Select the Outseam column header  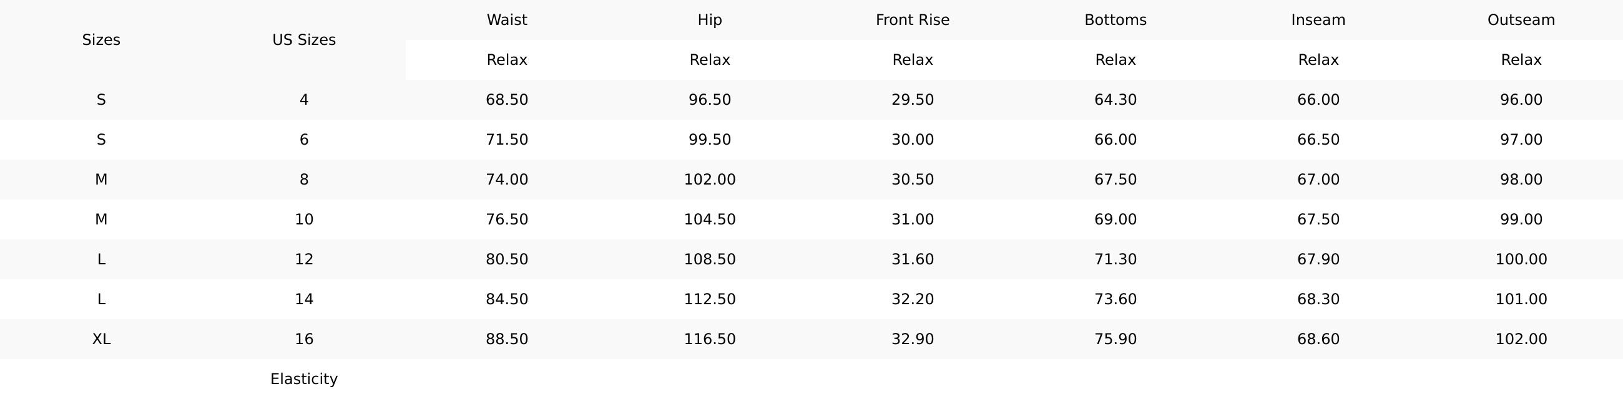point(1521,20)
